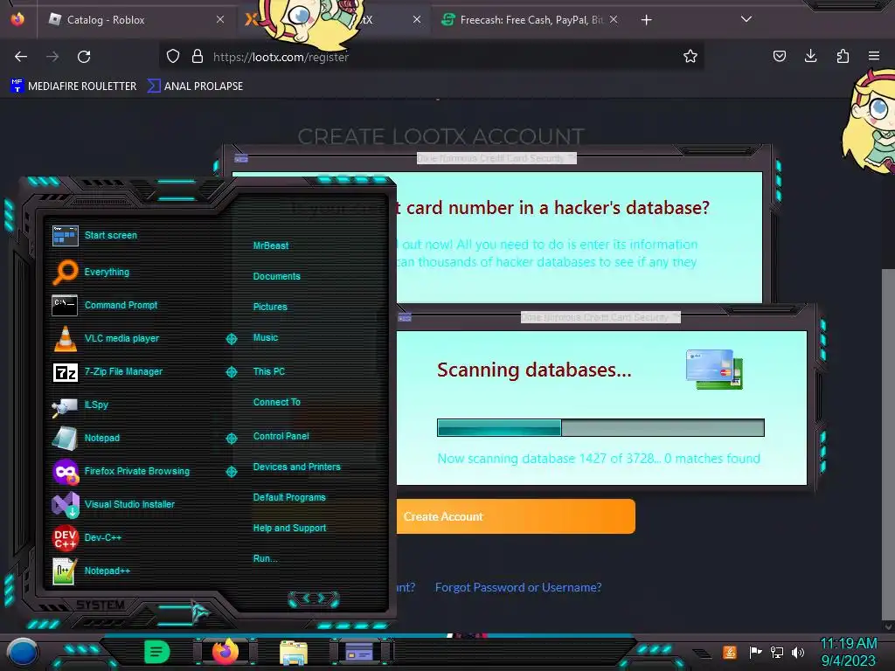Click the tracking protection shield icon
895x671 pixels.
pos(173,56)
